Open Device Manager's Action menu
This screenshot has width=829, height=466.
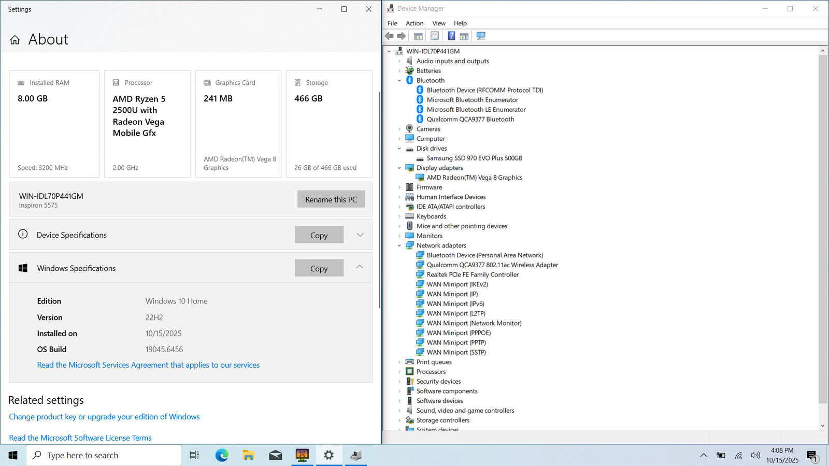(x=414, y=23)
